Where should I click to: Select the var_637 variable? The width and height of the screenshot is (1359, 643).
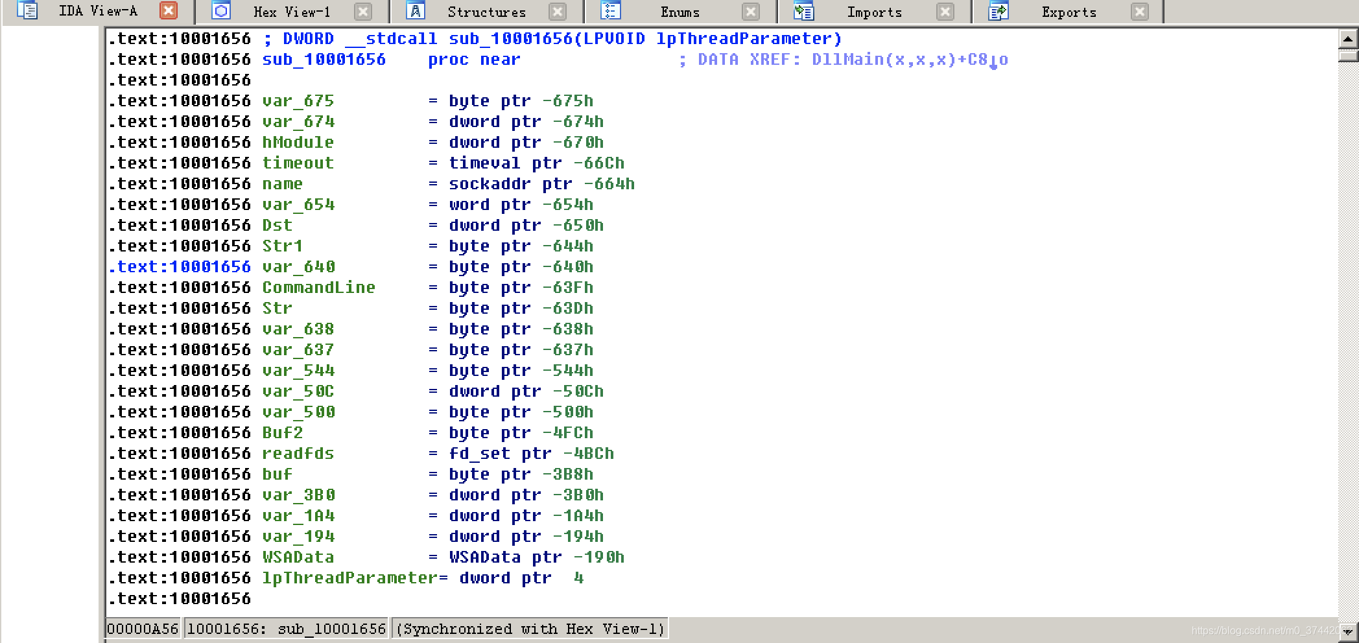(298, 350)
